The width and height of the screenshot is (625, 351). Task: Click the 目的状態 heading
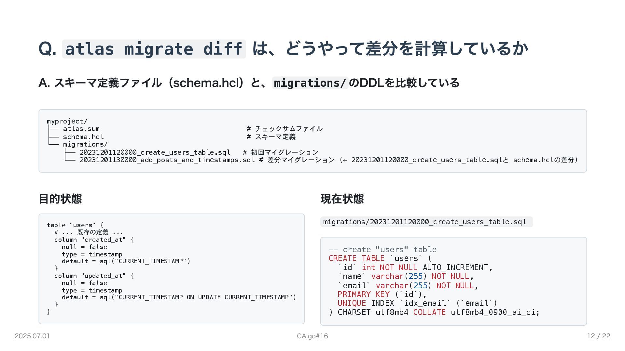point(60,199)
